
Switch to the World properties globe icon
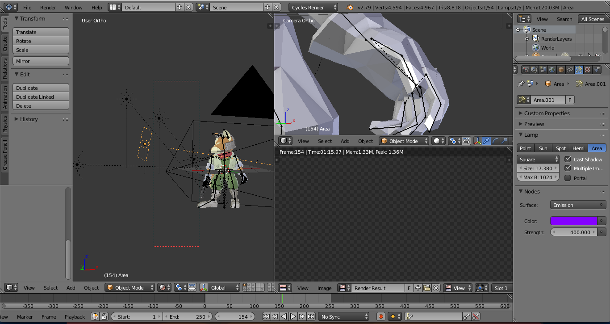551,69
